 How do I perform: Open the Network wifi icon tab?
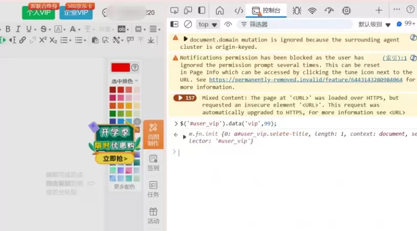pos(312,11)
